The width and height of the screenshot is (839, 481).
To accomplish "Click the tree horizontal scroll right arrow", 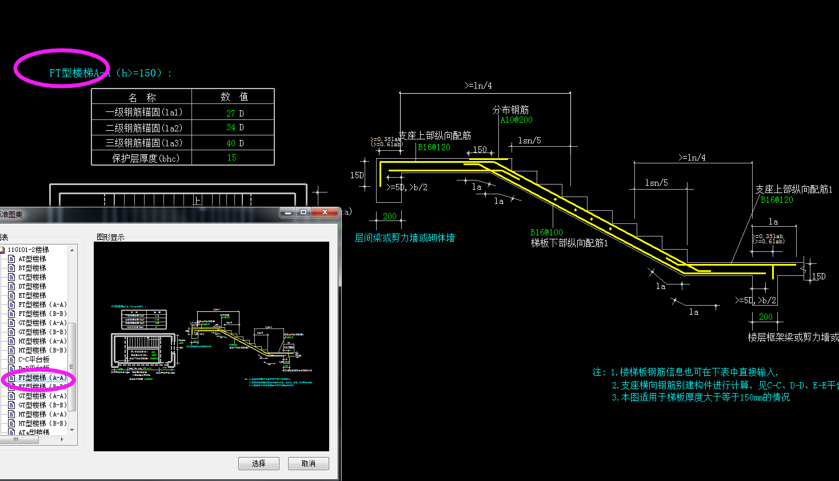I will pyautogui.click(x=62, y=440).
